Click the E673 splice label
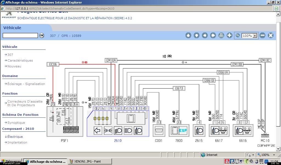 179,88
